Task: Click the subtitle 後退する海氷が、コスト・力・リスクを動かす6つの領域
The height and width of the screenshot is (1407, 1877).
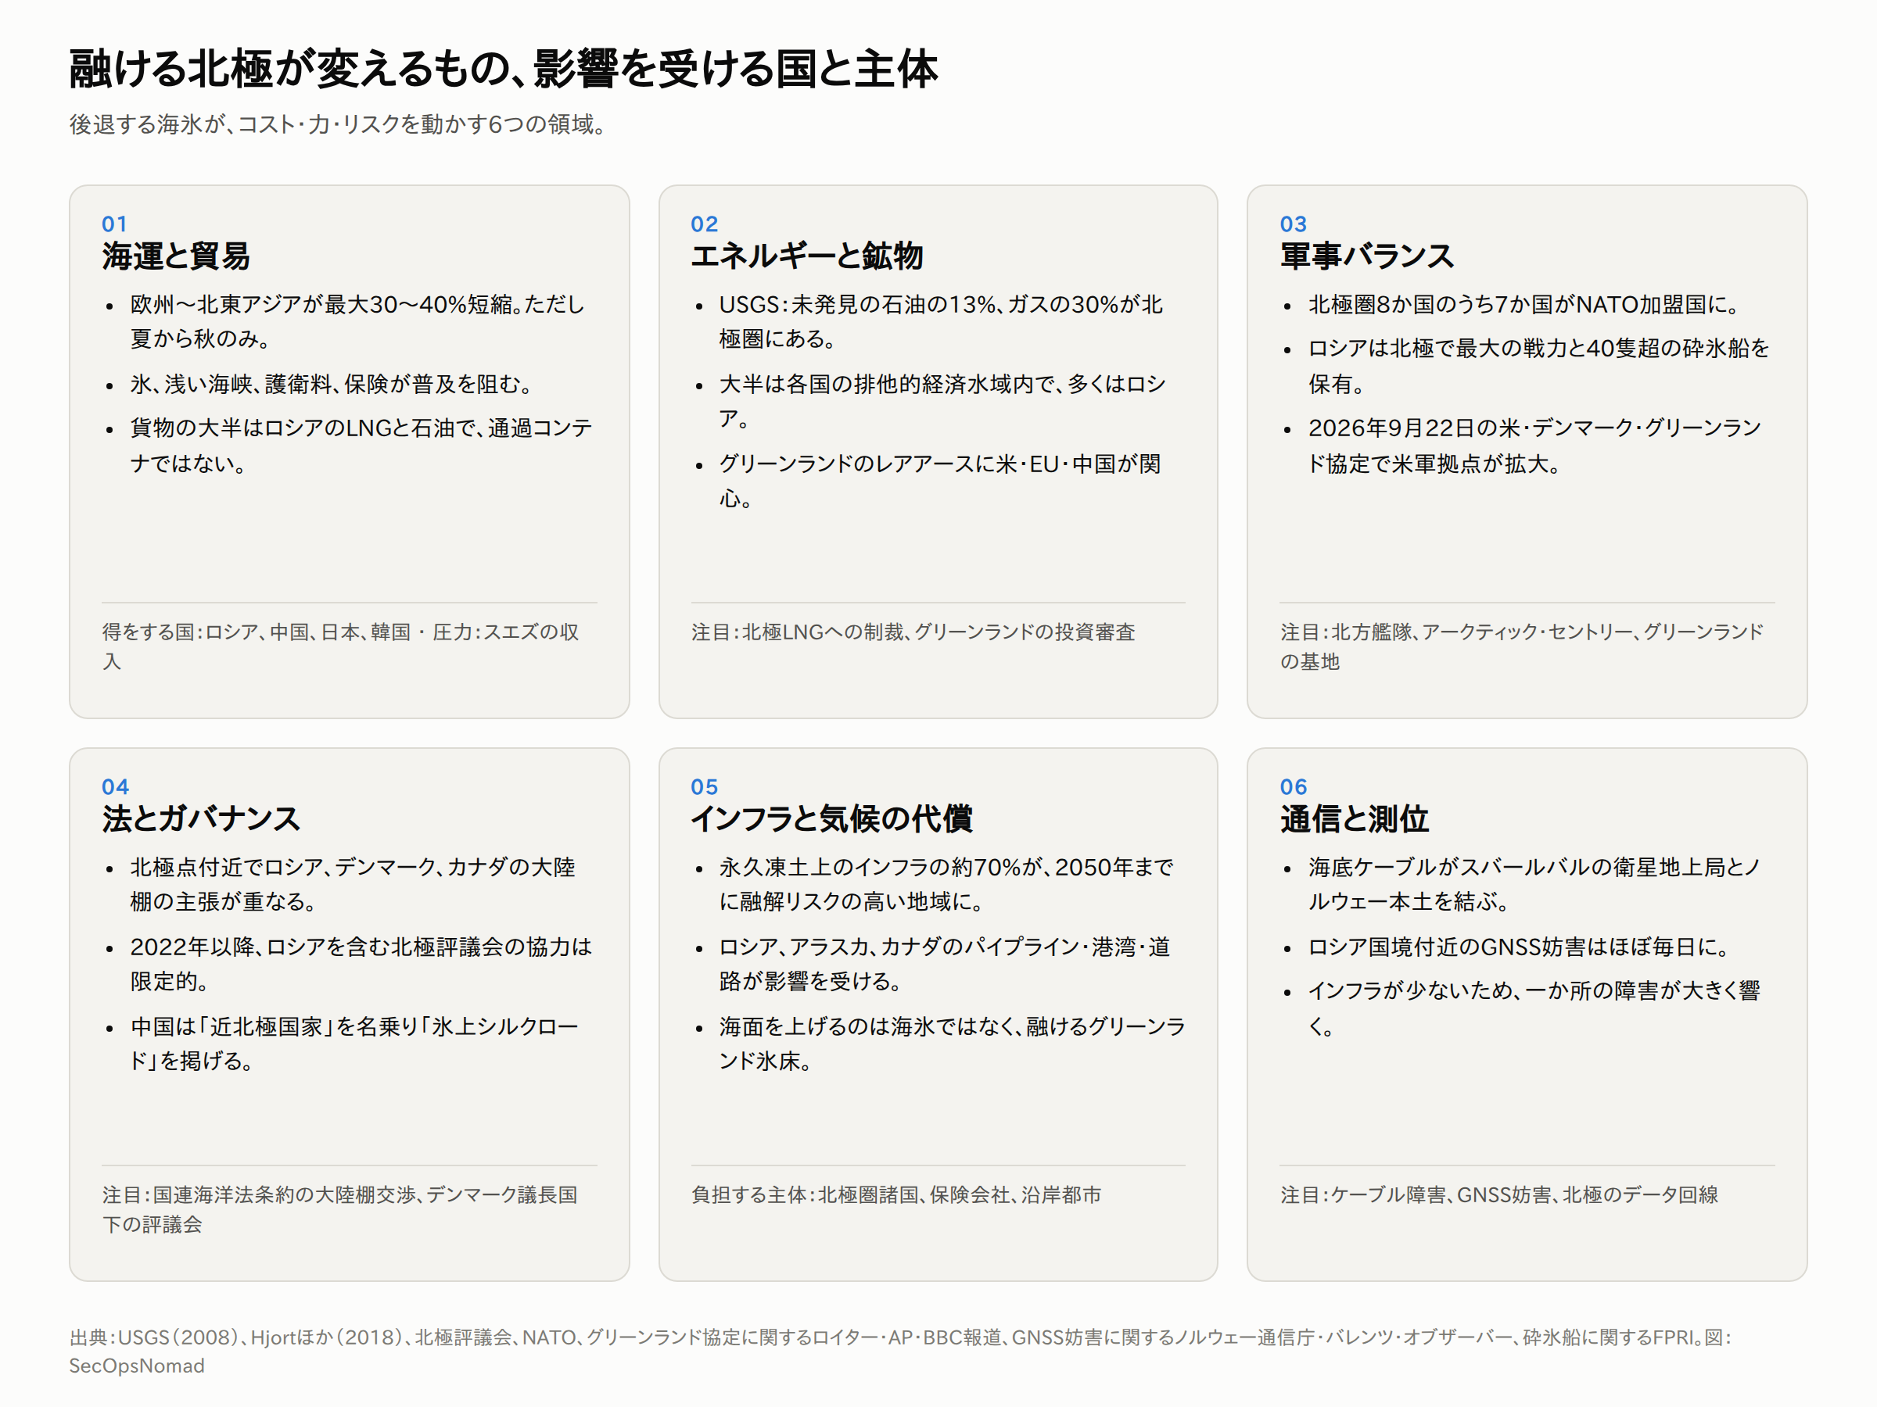Action: coord(338,124)
